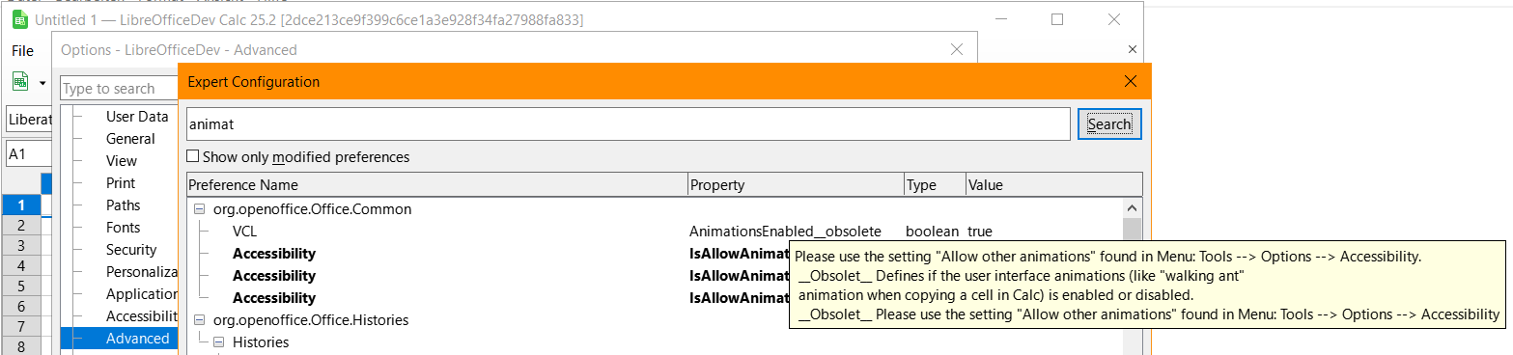Open the File menu
Image resolution: width=1513 pixels, height=355 pixels.
point(22,50)
